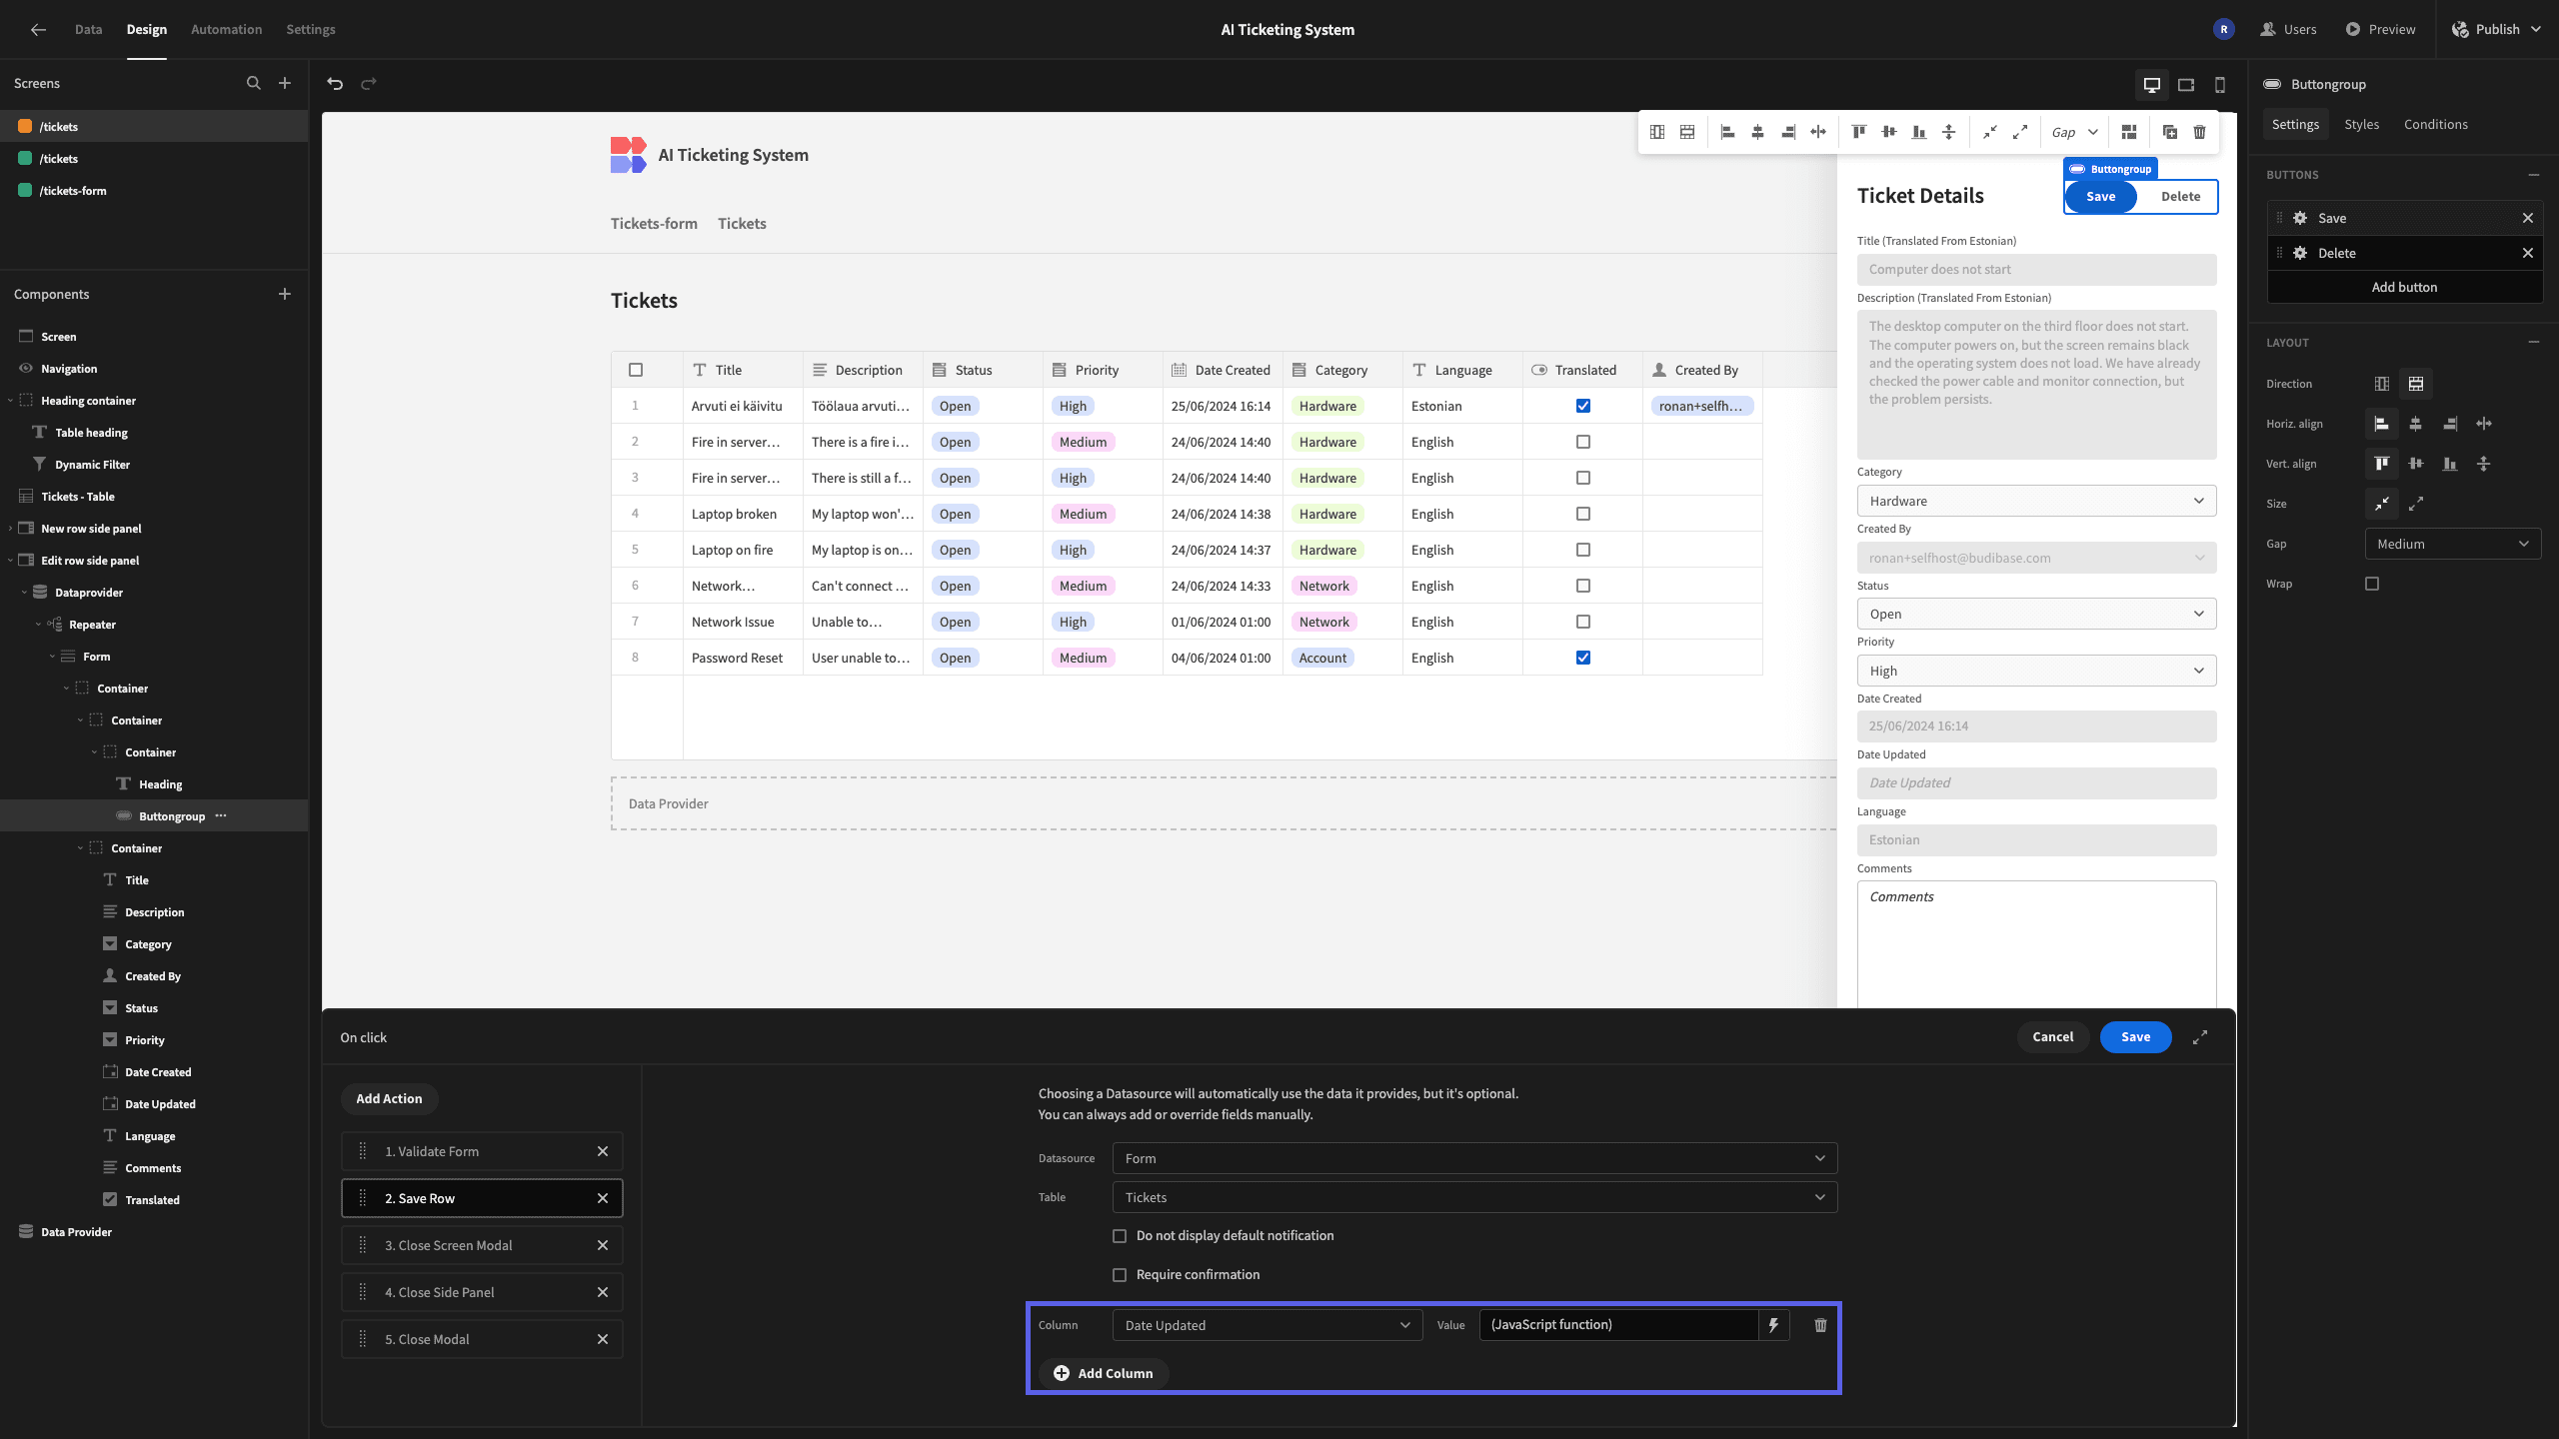Open settings gear for the Save button
2559x1439 pixels.
click(x=2300, y=218)
